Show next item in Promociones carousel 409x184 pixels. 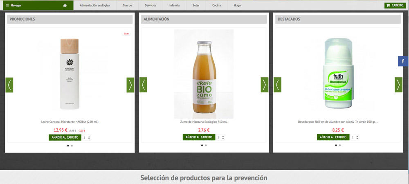130,85
